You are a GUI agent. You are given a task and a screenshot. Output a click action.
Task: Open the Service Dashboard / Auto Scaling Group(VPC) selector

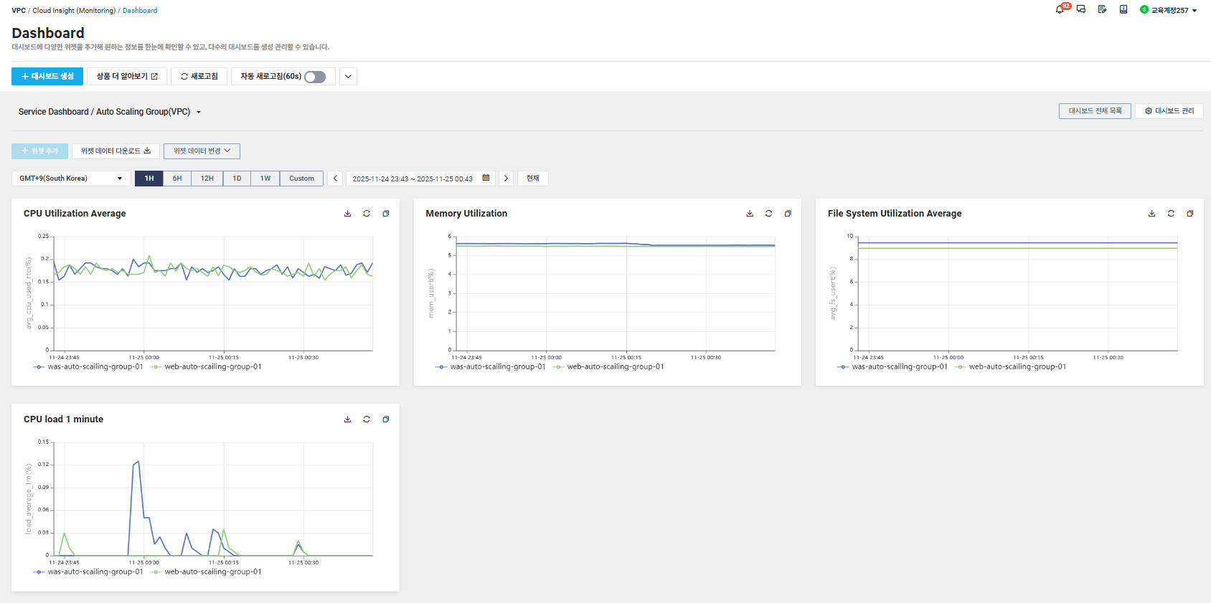point(110,112)
